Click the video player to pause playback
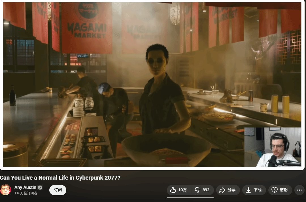 coord(152,84)
